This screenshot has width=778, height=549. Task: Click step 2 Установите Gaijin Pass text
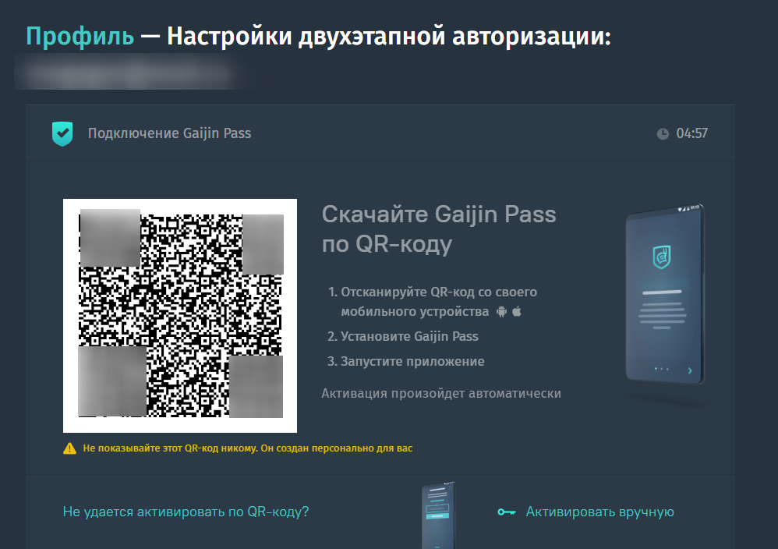402,337
